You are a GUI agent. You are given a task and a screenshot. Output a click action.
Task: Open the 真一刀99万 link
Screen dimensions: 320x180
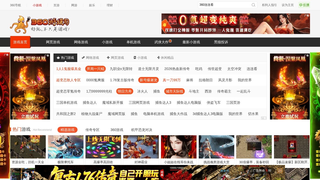coord(172,80)
